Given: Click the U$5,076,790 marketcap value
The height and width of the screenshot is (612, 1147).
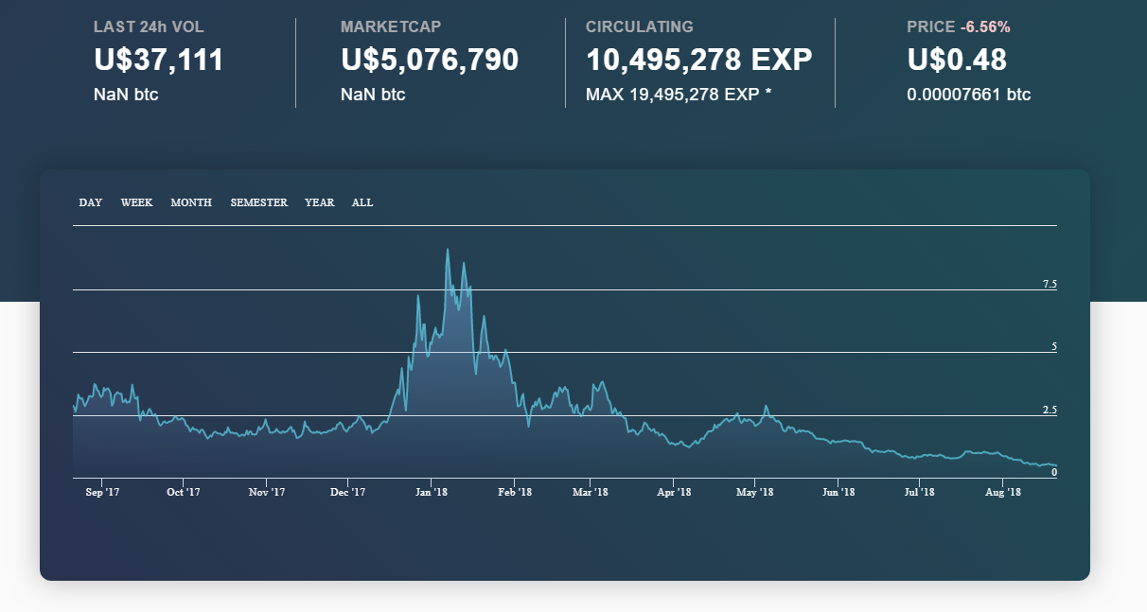Looking at the screenshot, I should tap(430, 60).
